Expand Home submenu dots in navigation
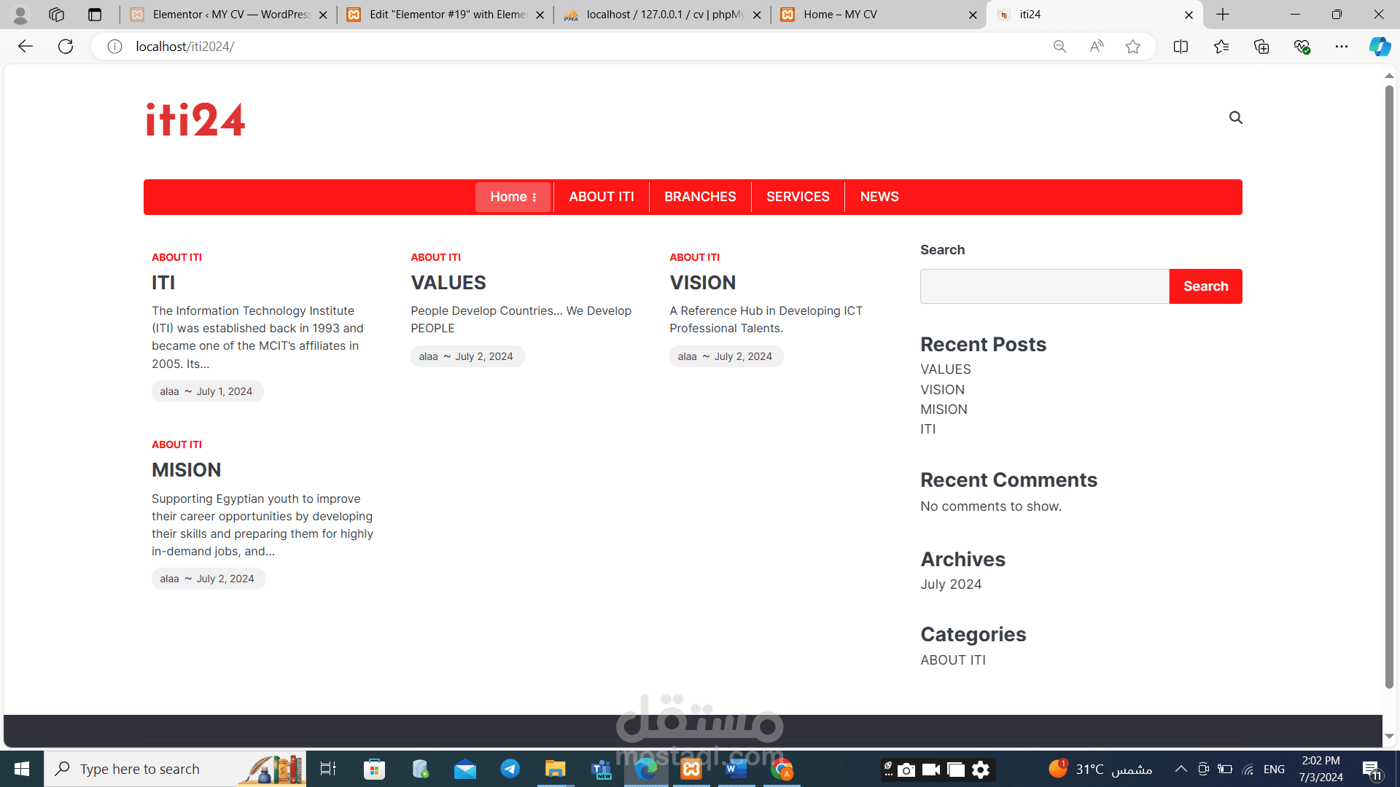Viewport: 1400px width, 787px height. 534,197
